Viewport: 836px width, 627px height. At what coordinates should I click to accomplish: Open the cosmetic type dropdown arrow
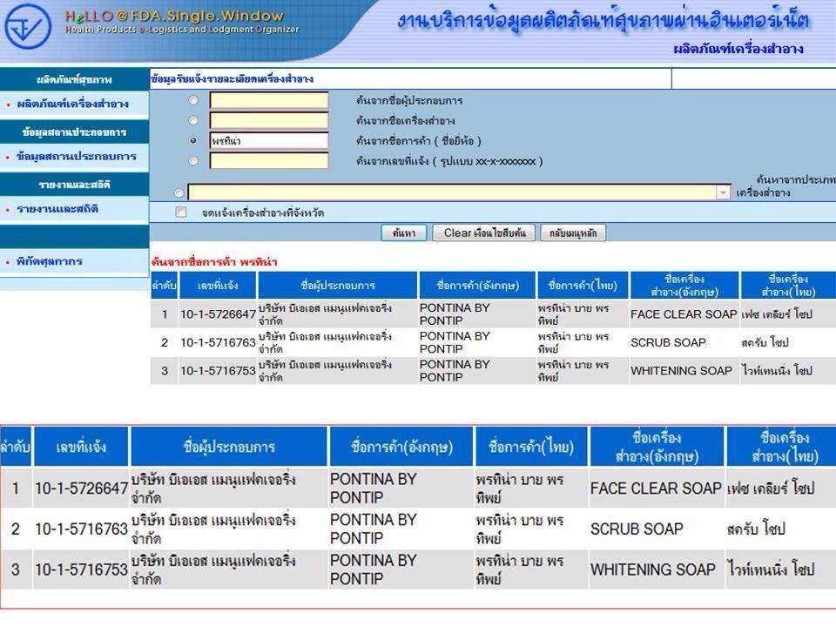(723, 192)
